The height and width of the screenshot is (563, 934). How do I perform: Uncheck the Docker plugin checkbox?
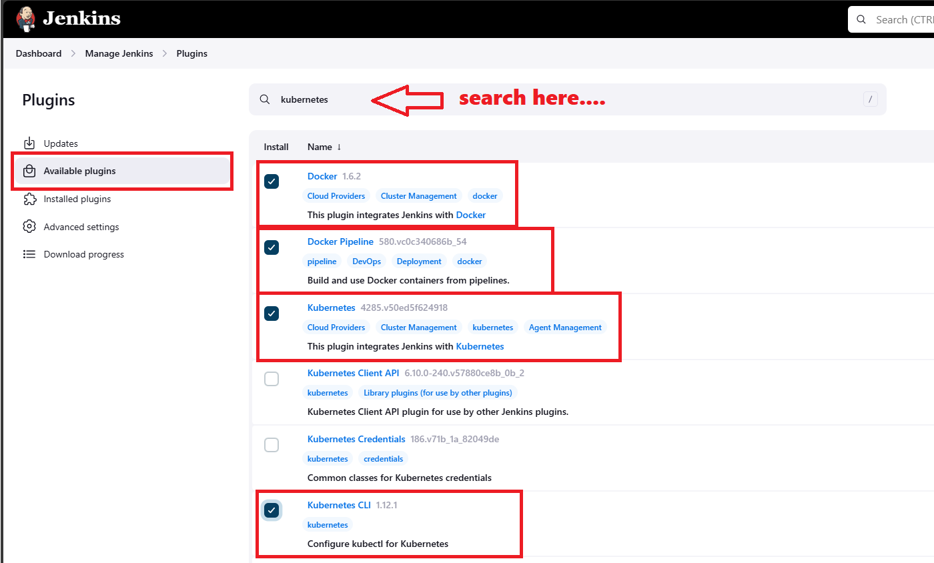click(272, 181)
